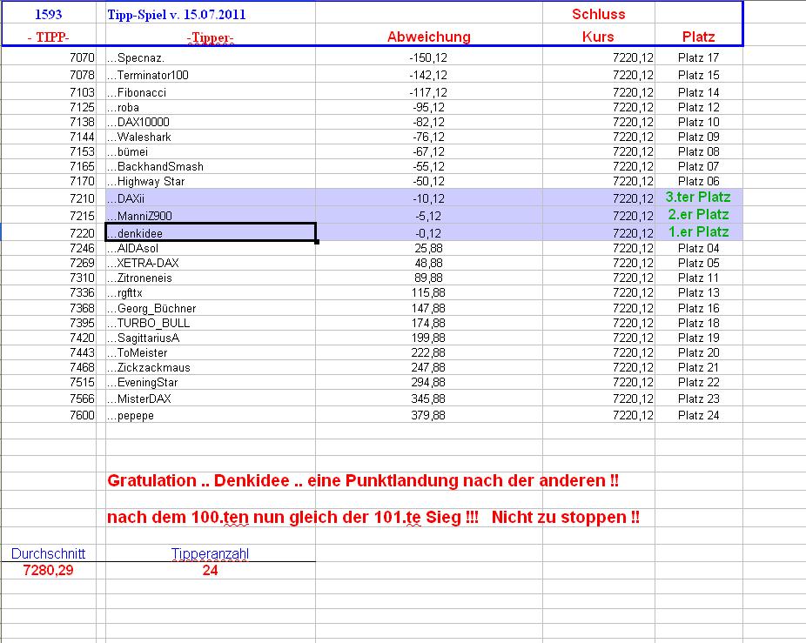Click the header cell '1593'

(49, 15)
